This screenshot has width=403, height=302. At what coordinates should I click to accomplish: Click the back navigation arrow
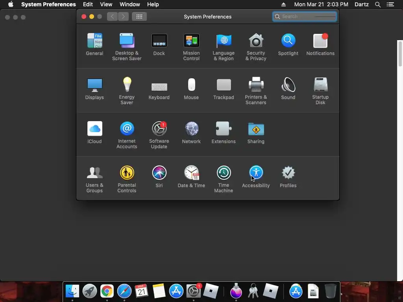tap(112, 17)
